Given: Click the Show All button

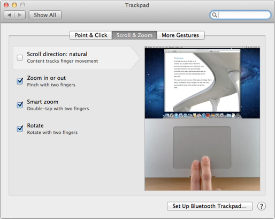Looking at the screenshot, I should pos(45,15).
